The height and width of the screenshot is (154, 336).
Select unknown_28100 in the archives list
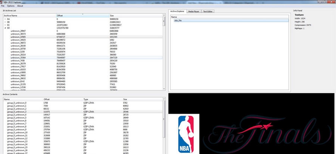(18, 46)
